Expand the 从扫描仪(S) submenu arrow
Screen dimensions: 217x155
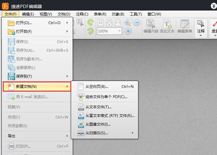pos(133,133)
